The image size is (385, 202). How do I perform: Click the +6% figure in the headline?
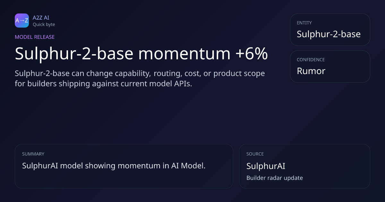pos(252,54)
